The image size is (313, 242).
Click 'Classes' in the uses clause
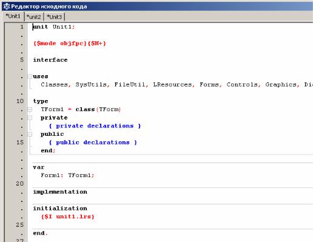coord(54,84)
